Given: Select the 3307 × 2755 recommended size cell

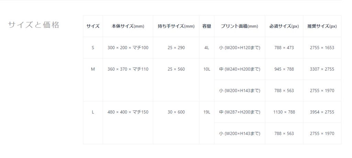Looking at the screenshot, I should (x=322, y=69).
